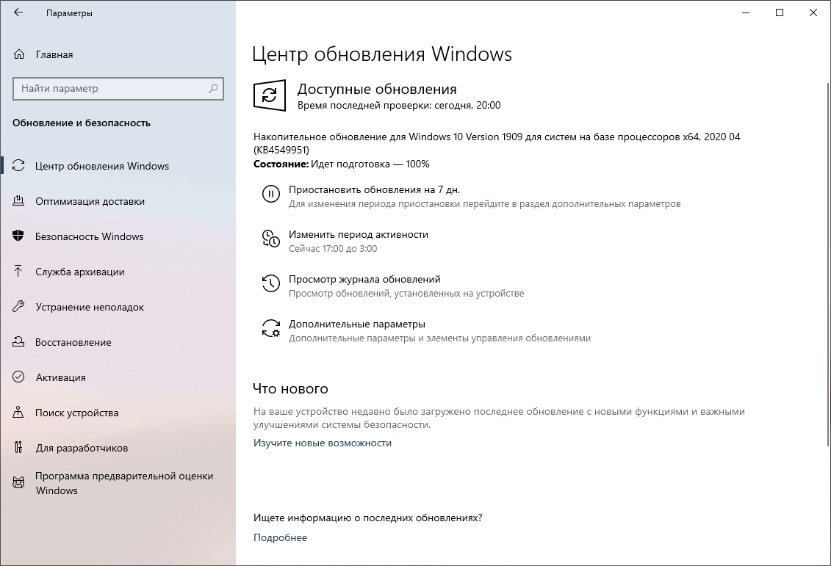Click the Для разработчиков icon

[x=17, y=448]
